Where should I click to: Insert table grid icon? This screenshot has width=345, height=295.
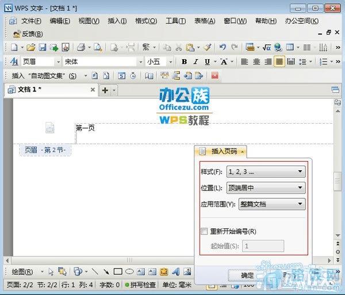[290, 47]
